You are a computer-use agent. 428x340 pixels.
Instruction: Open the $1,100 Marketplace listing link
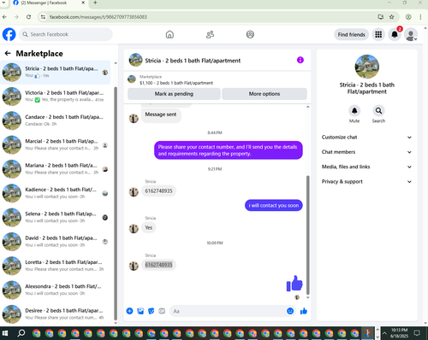coord(176,83)
